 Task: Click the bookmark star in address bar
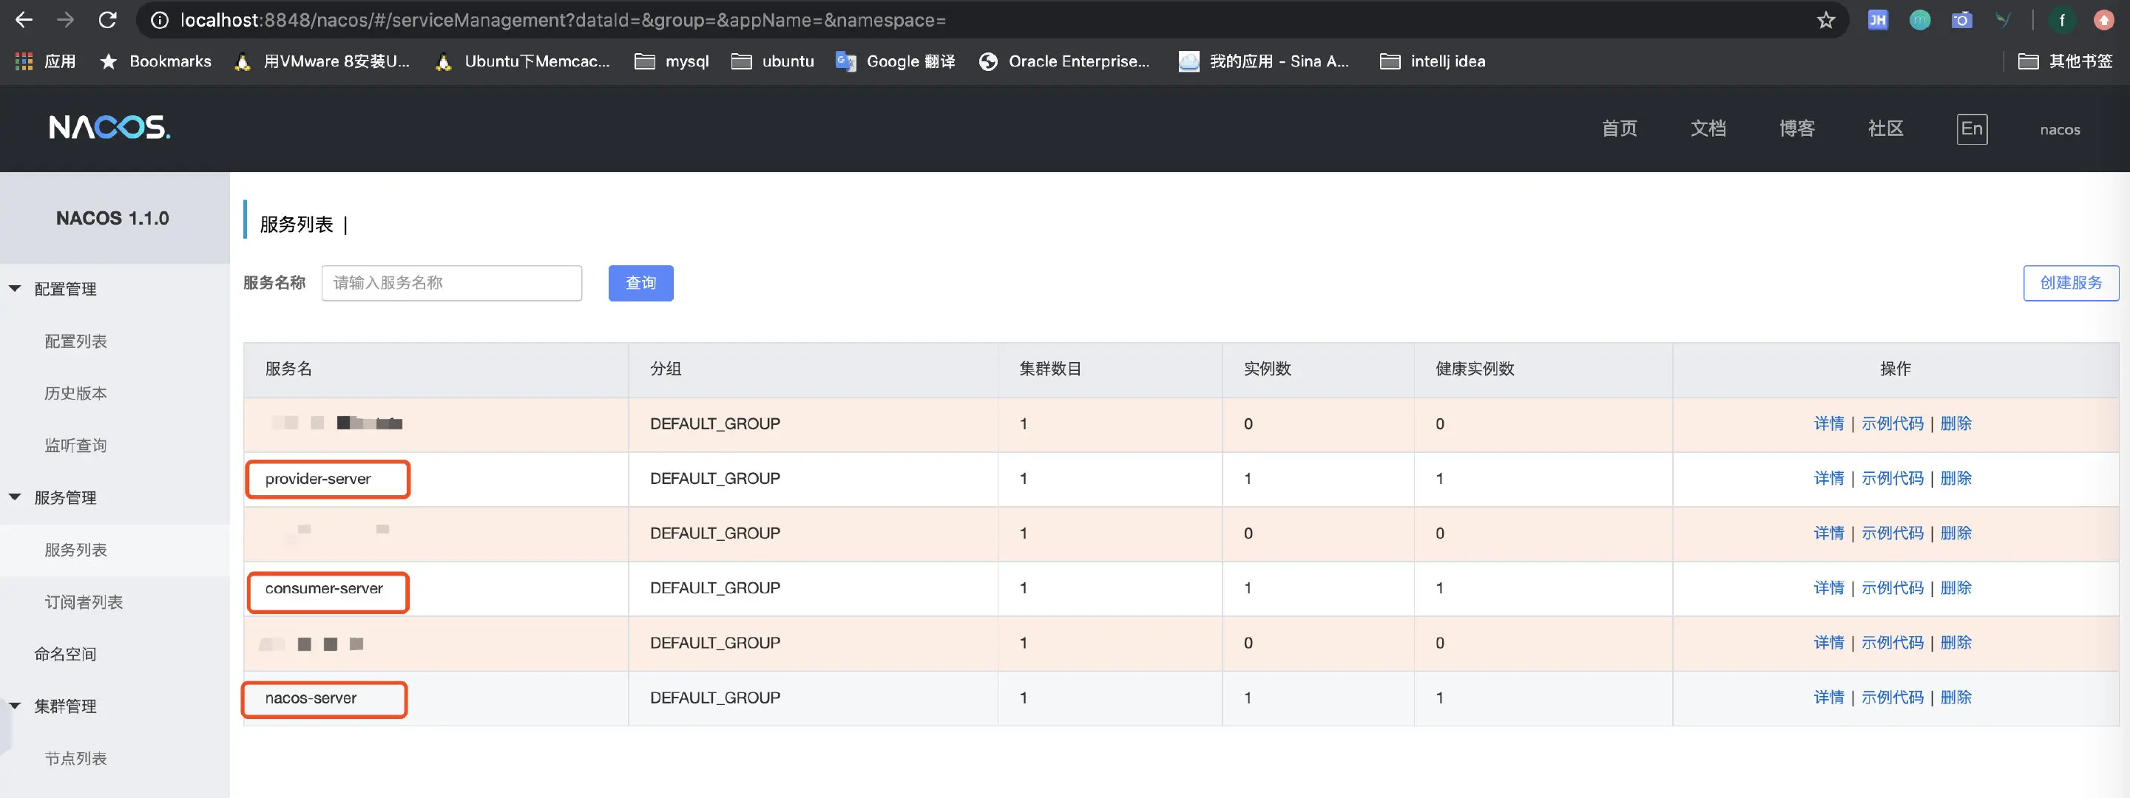pos(1826,20)
